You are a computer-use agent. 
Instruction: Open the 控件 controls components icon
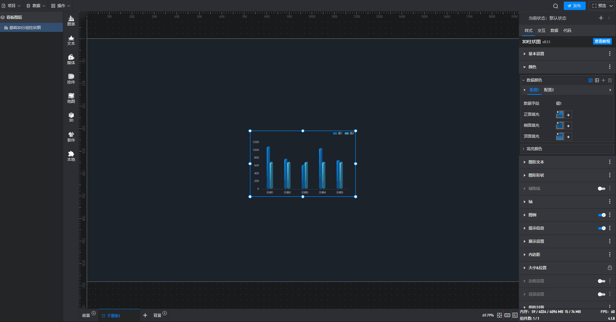click(x=71, y=79)
